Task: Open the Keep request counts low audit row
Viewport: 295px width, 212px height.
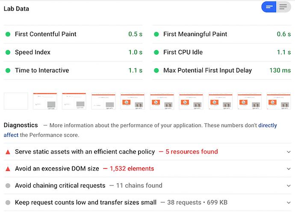Action: [86, 203]
